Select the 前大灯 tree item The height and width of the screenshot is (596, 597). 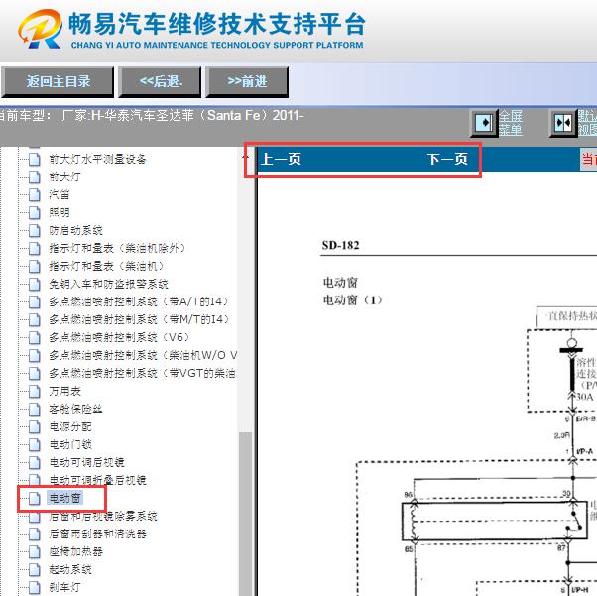(64, 177)
